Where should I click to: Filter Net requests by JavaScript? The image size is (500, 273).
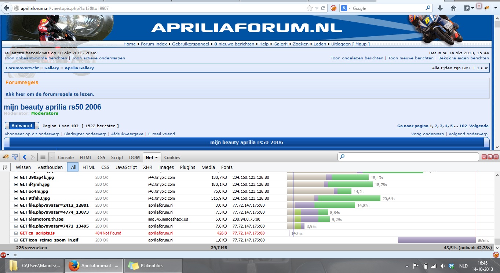coord(126,167)
